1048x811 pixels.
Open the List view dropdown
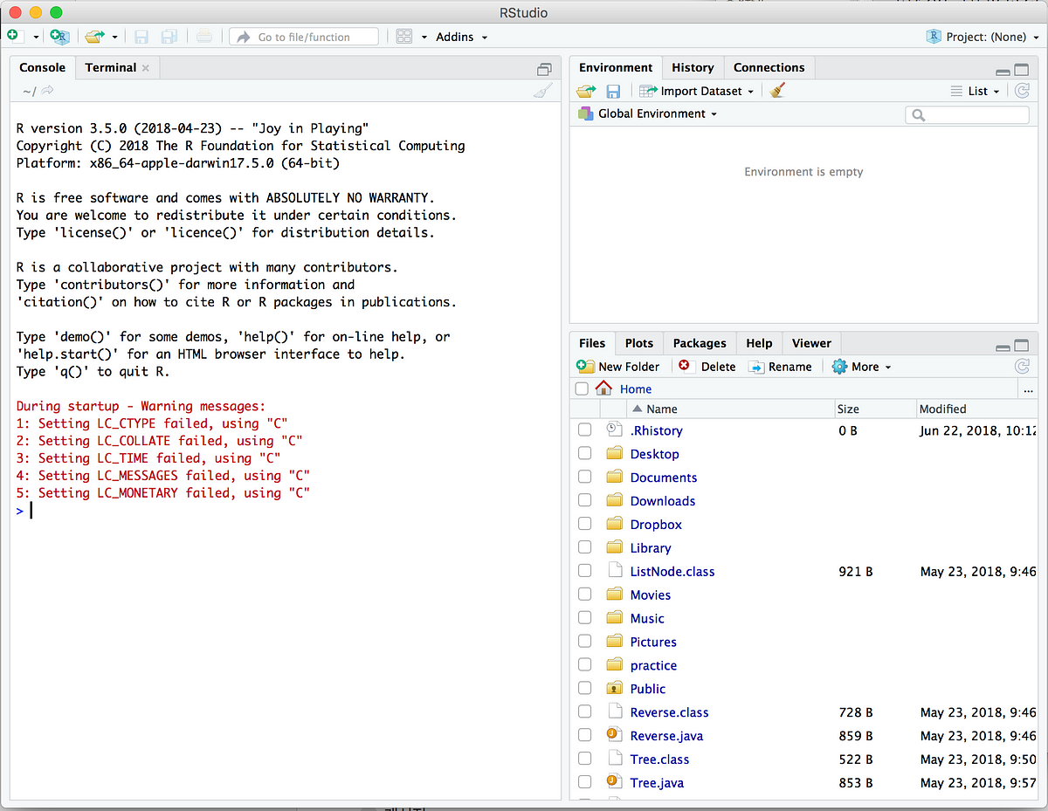pyautogui.click(x=975, y=91)
